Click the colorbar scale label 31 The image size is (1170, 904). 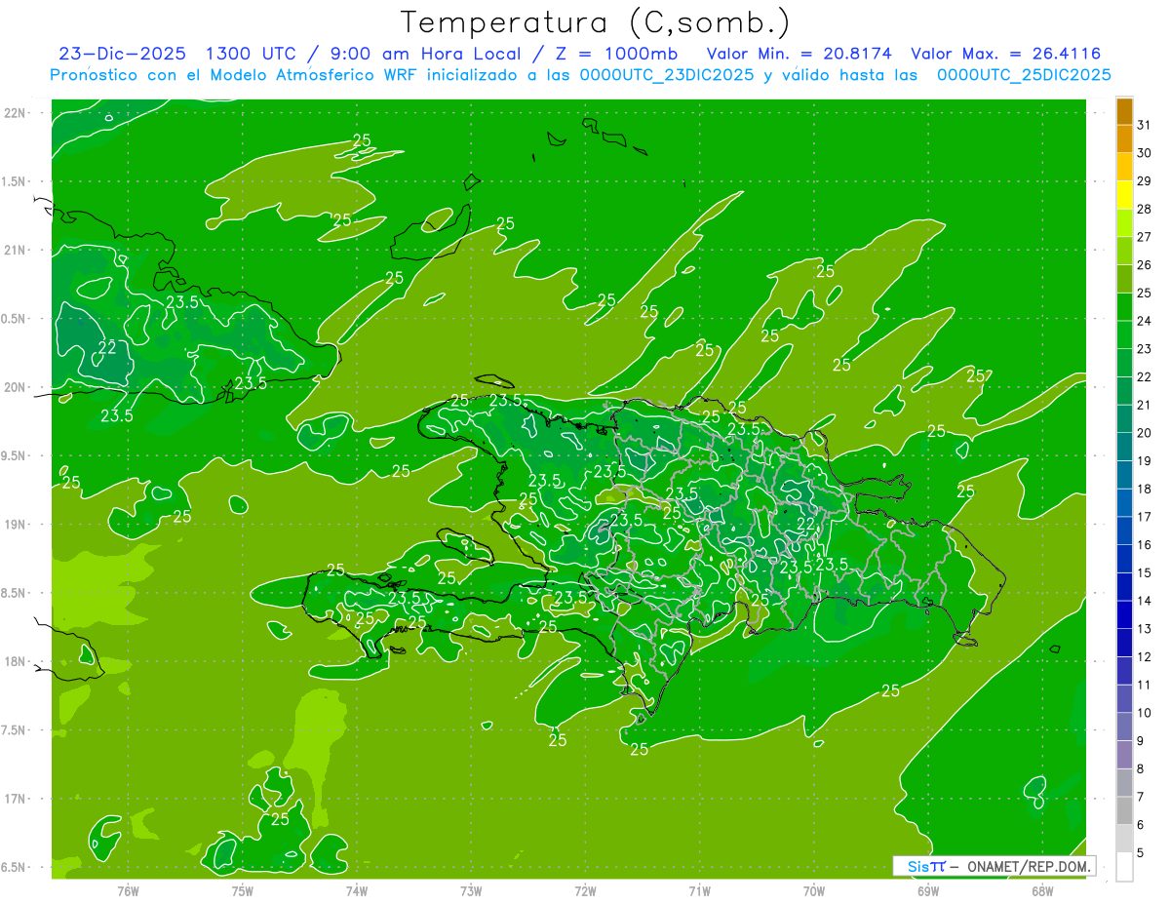click(x=1144, y=125)
